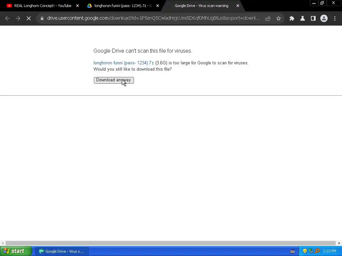This screenshot has width=342, height=256.
Task: Toggle the side panel icon
Action: point(313,19)
